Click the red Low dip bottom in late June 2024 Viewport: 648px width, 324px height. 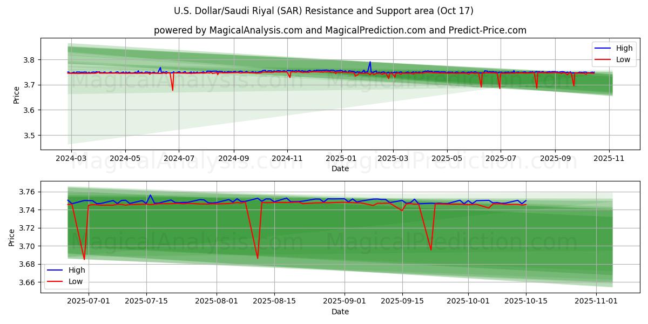[x=173, y=90]
